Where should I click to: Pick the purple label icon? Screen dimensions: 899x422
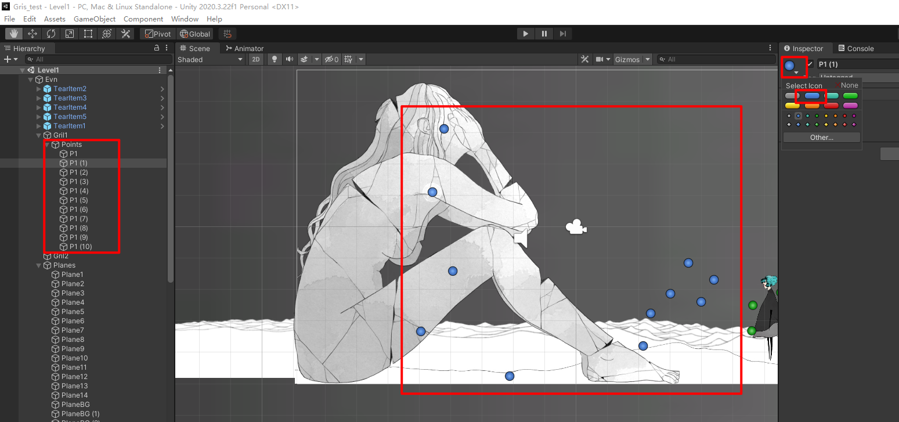click(850, 106)
